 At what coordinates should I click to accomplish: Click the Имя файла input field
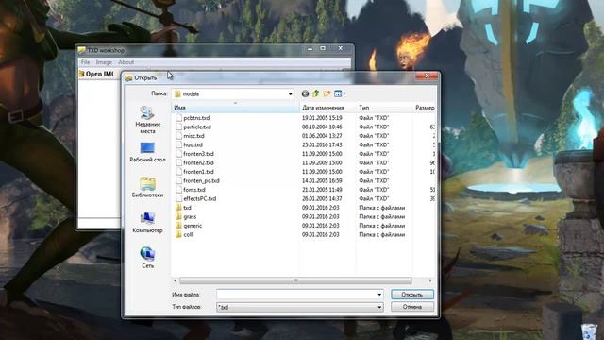(x=296, y=295)
